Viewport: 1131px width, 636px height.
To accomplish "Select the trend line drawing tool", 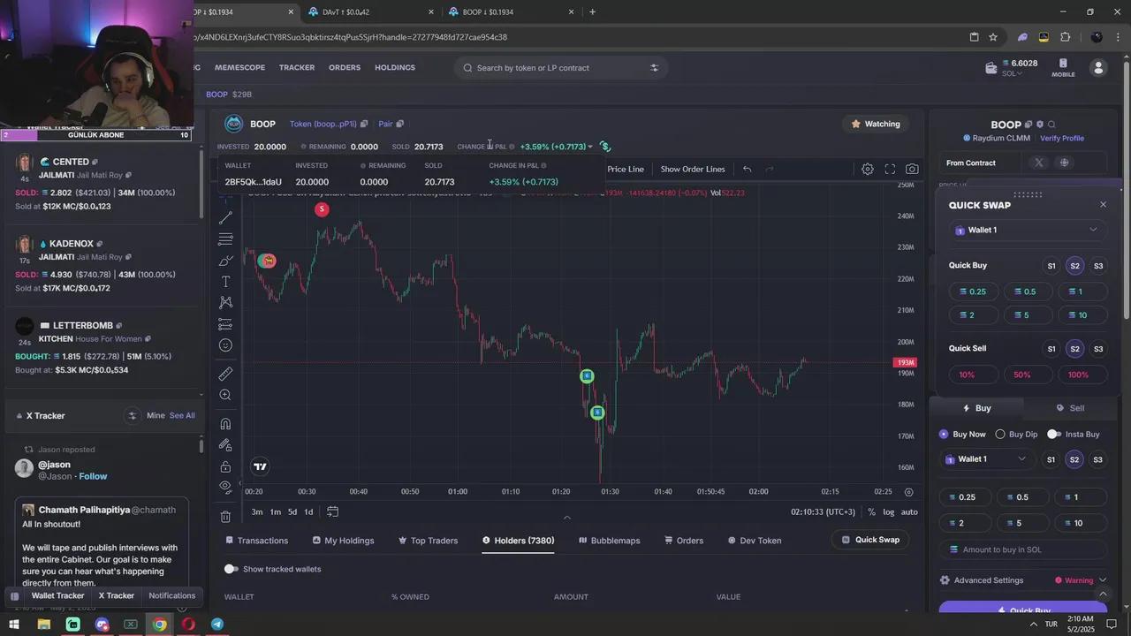I will (225, 217).
